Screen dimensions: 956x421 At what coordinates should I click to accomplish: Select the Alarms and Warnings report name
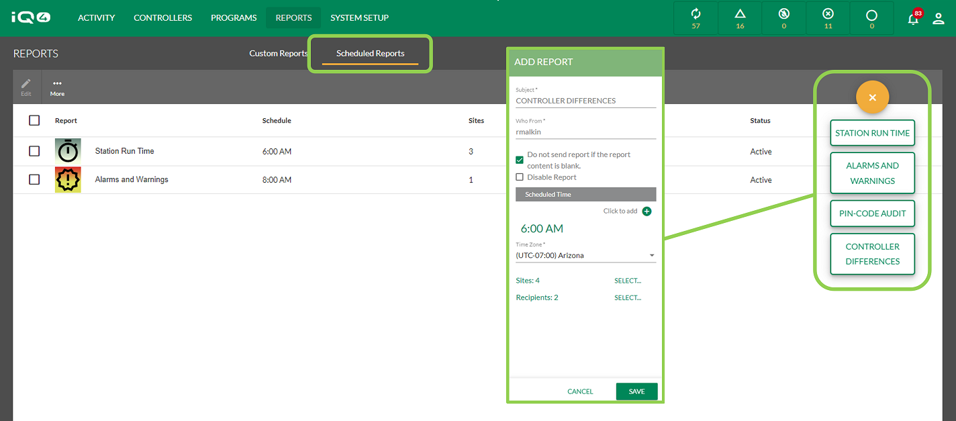pos(132,179)
